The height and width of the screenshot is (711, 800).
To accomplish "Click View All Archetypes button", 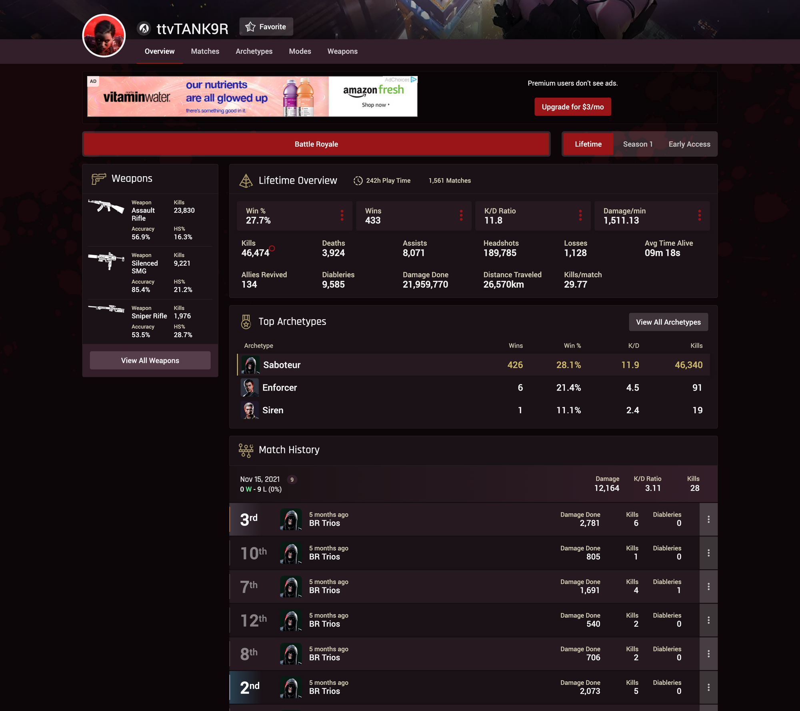I will tap(668, 322).
